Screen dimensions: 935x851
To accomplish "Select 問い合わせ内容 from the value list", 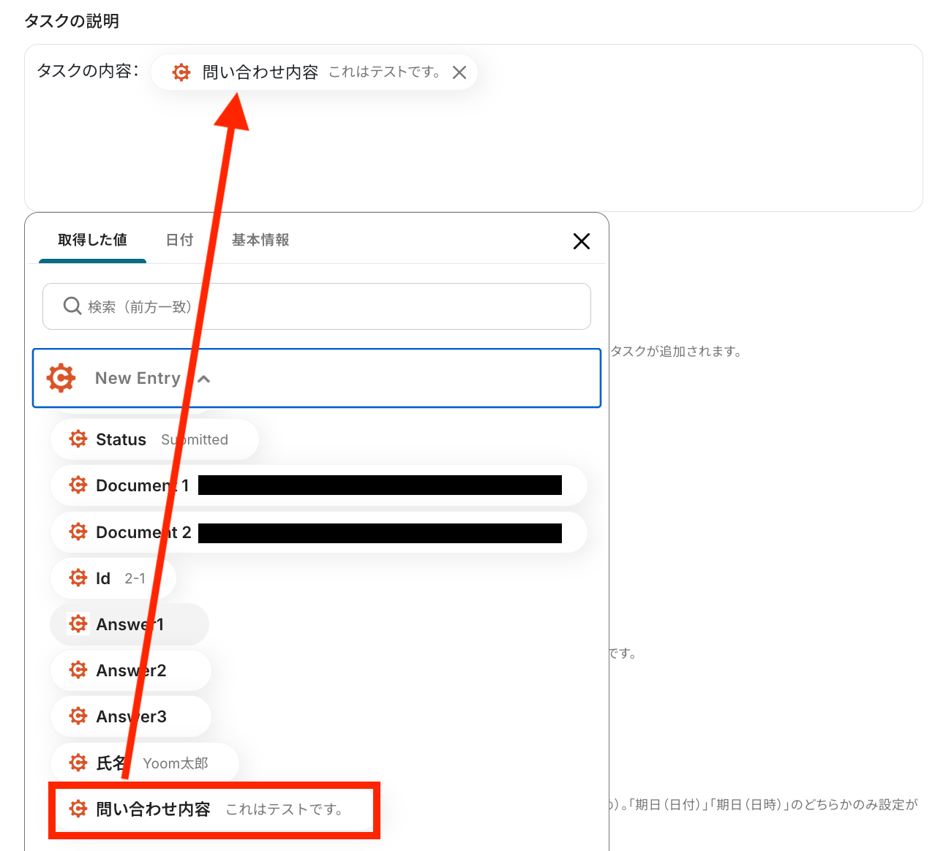I will 214,809.
